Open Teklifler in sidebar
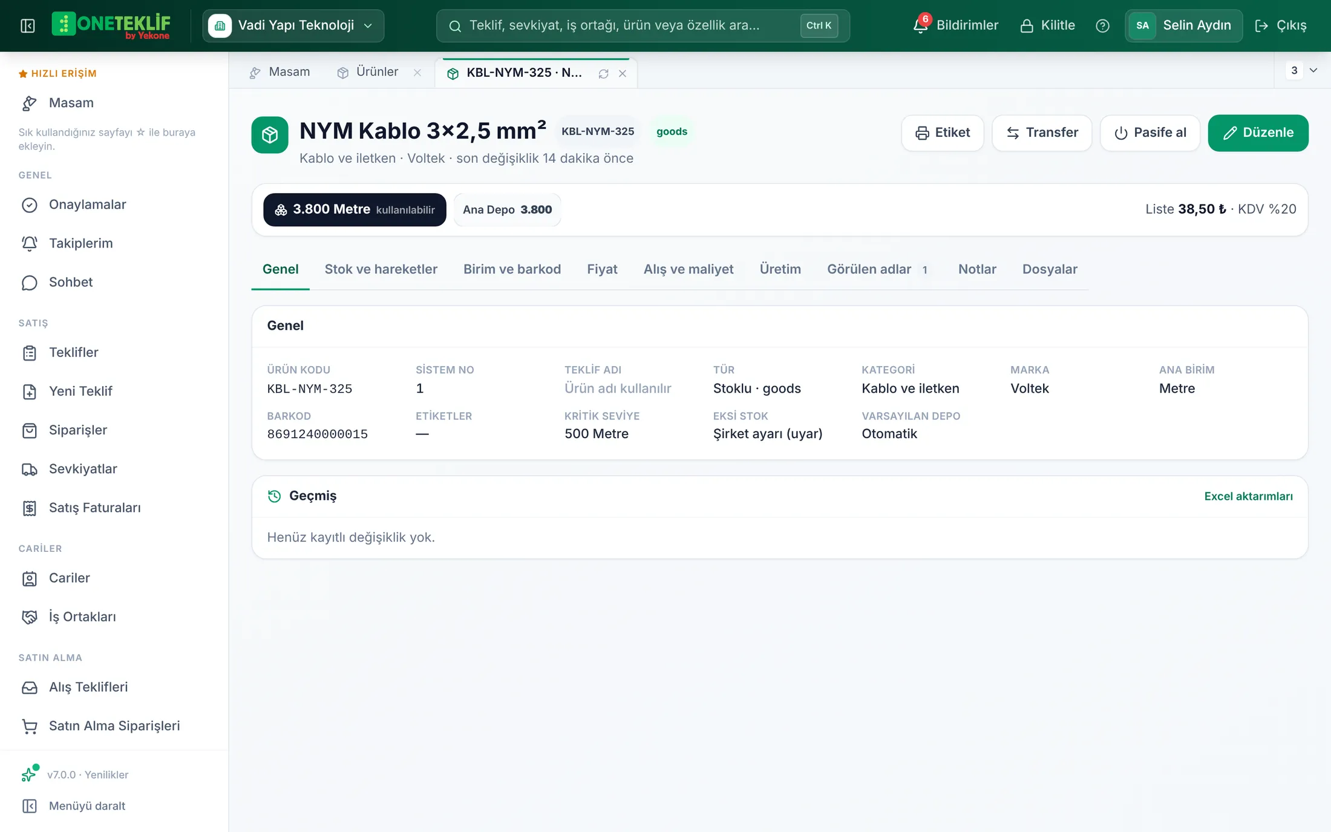Image resolution: width=1331 pixels, height=832 pixels. 114,352
